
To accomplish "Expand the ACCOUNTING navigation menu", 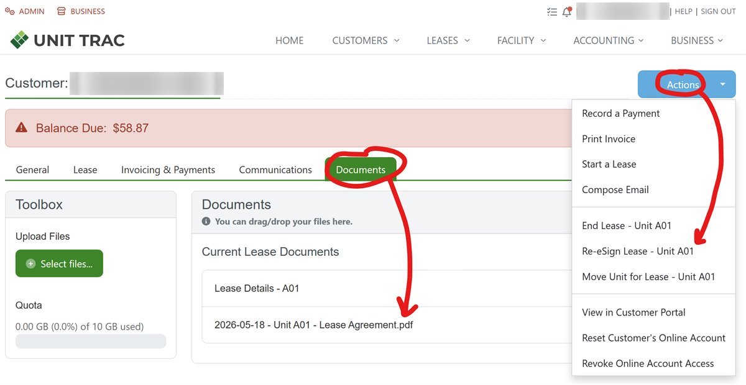I will [609, 40].
